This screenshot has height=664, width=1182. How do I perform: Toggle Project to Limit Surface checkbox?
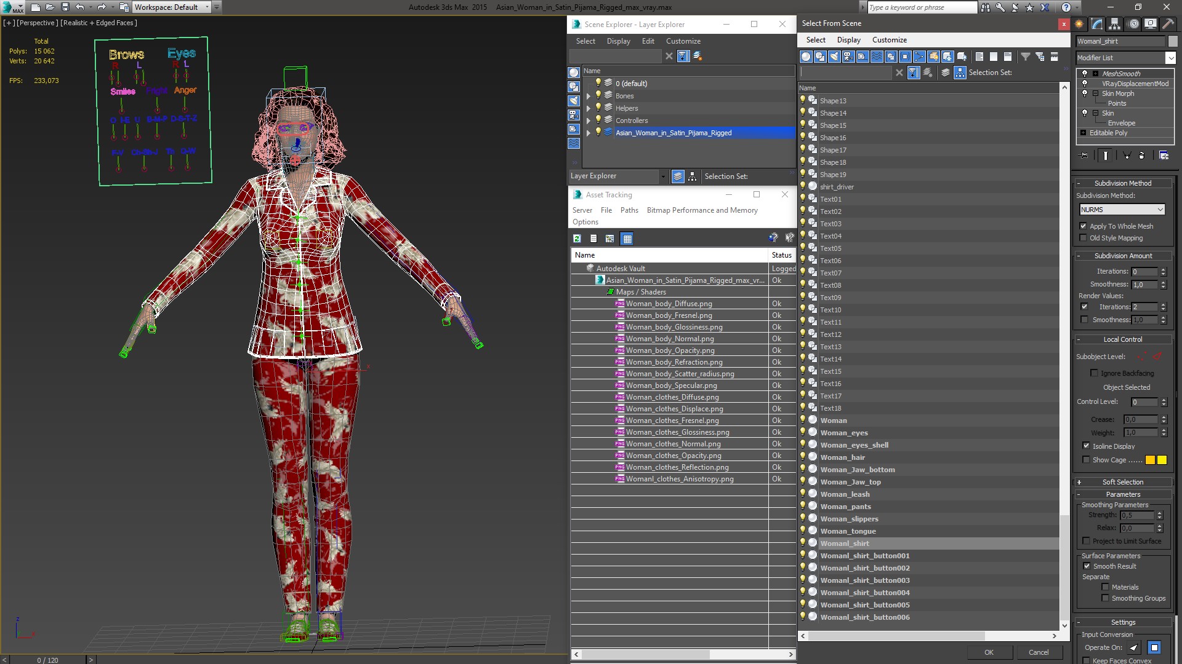click(x=1087, y=541)
